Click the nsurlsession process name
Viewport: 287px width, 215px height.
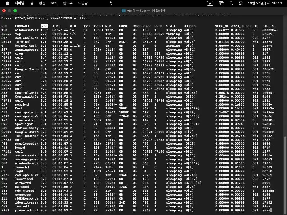(27, 144)
